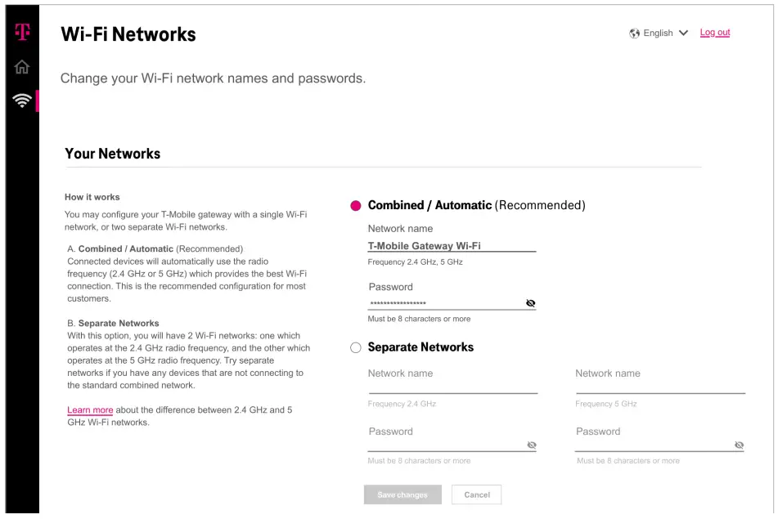Select the Combined / Automatic radio button
The image size is (778, 519).
356,205
